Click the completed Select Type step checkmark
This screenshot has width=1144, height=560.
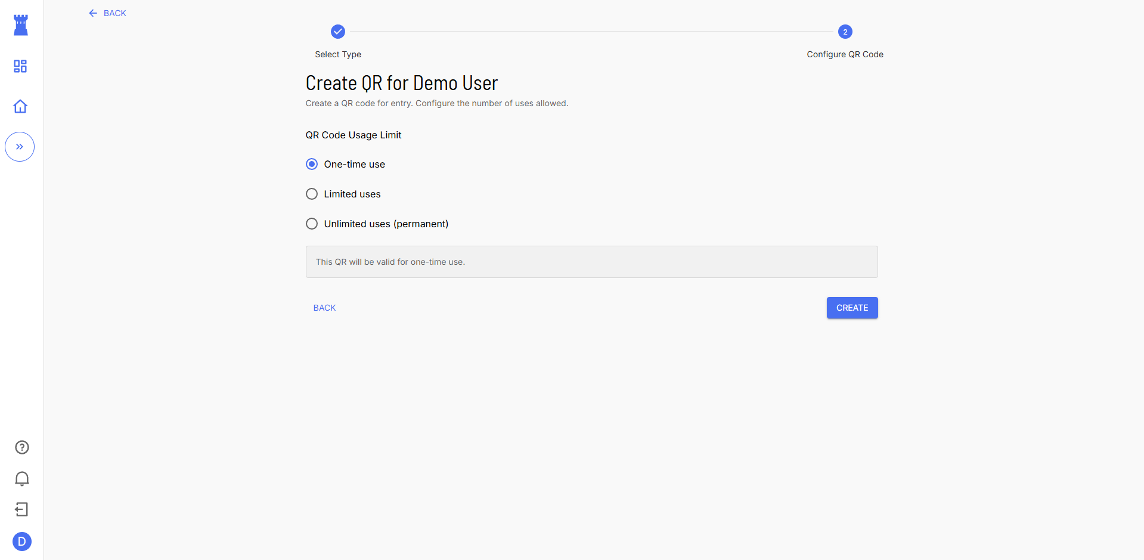(338, 32)
